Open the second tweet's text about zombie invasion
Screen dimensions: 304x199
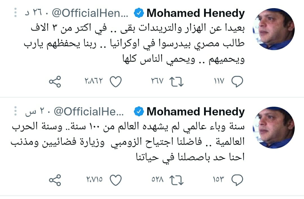click(x=129, y=142)
